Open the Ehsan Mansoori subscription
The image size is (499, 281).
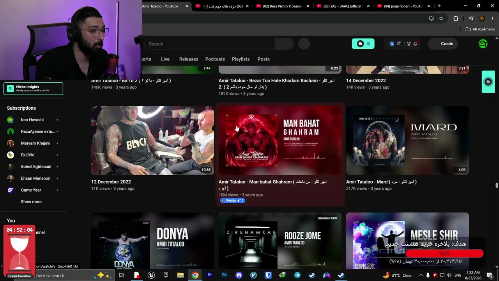(x=33, y=178)
